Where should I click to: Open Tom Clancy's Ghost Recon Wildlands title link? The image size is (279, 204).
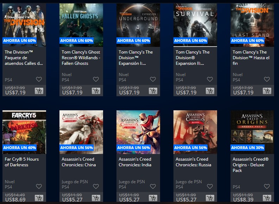[81, 58]
